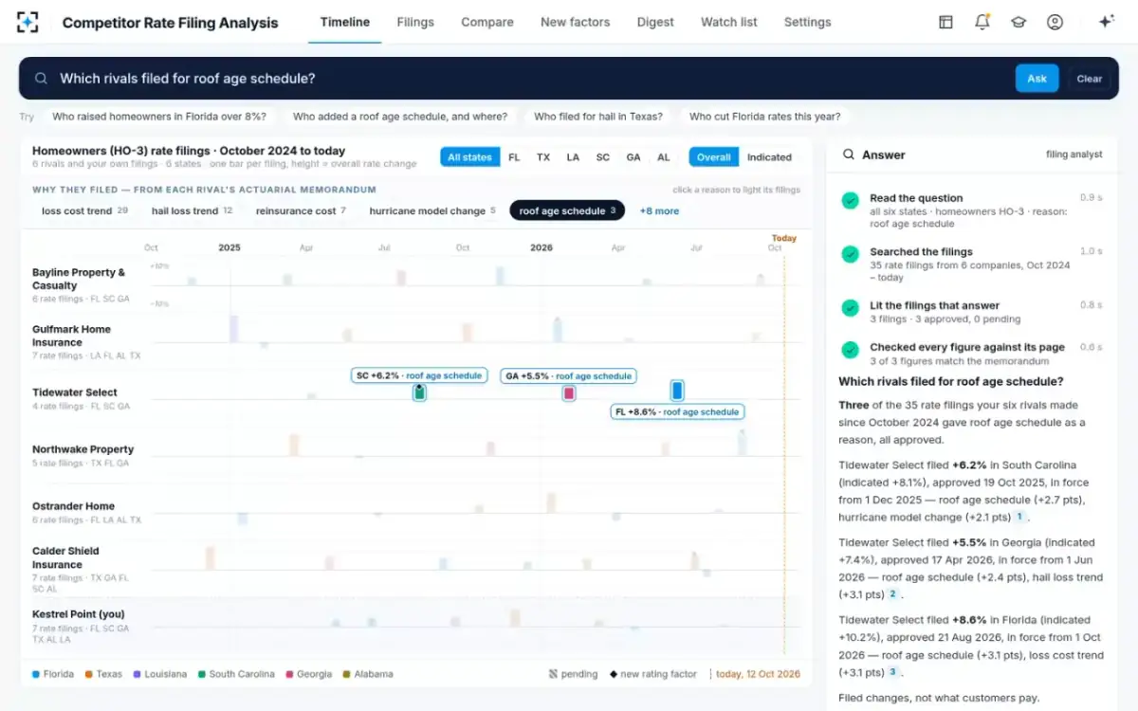
Task: Click the South Carolina legend swatch
Action: 201,674
